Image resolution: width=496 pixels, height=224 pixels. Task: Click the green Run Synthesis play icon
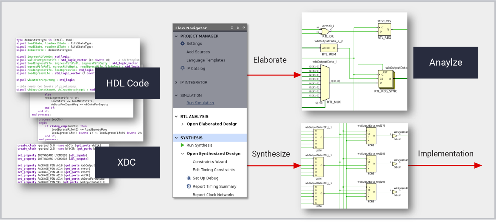pyautogui.click(x=182, y=145)
